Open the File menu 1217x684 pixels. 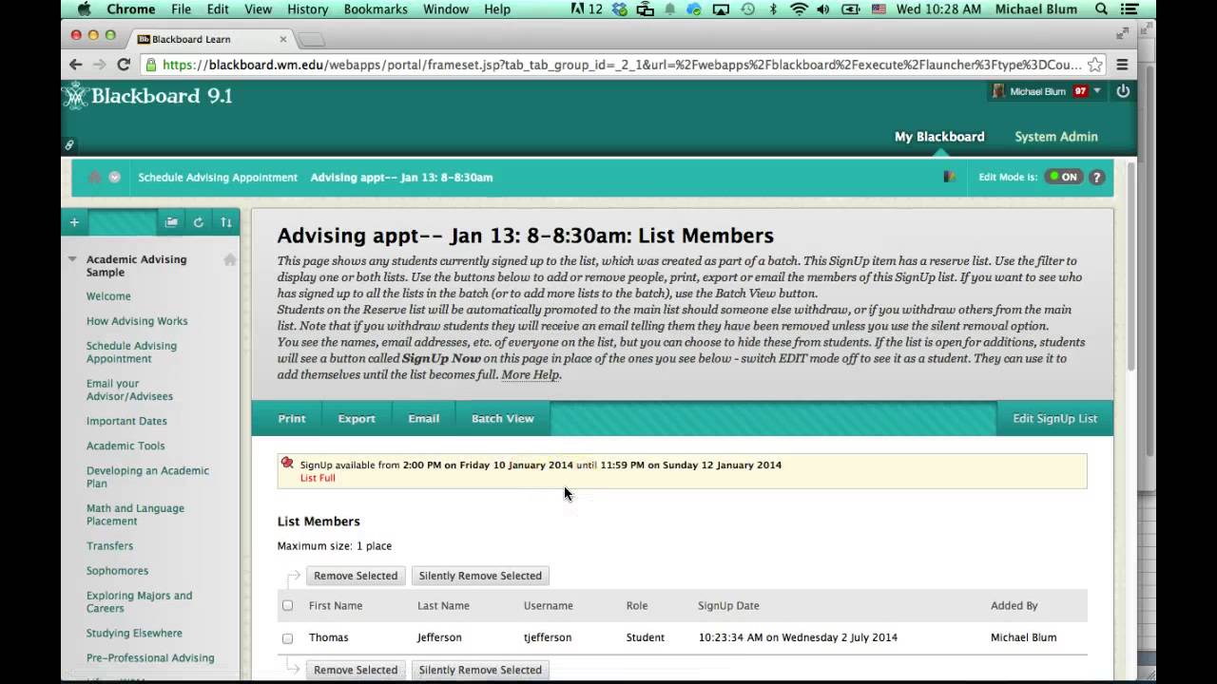click(x=181, y=9)
